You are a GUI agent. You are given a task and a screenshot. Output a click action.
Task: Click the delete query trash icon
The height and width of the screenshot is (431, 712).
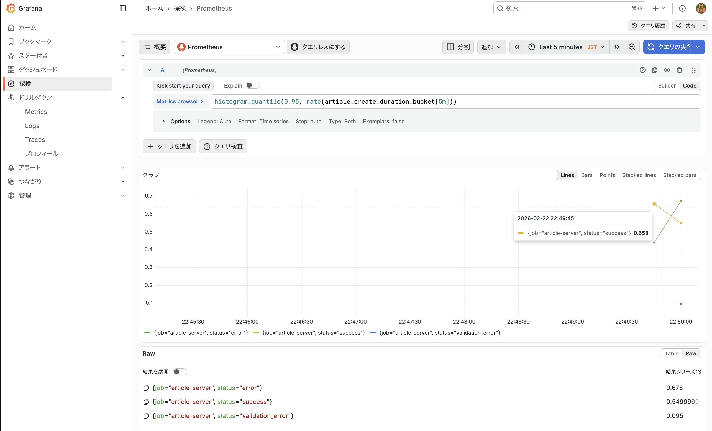(x=679, y=70)
